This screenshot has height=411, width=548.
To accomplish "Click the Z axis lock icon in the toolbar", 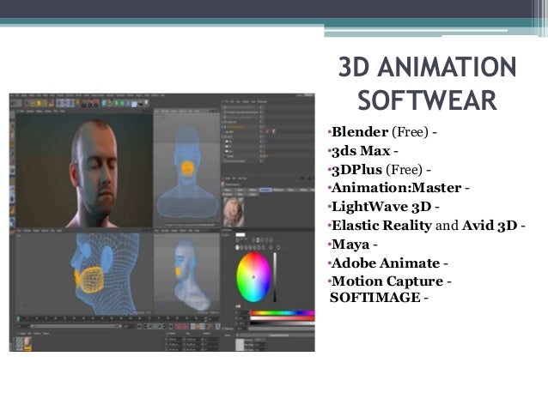I will (71, 103).
